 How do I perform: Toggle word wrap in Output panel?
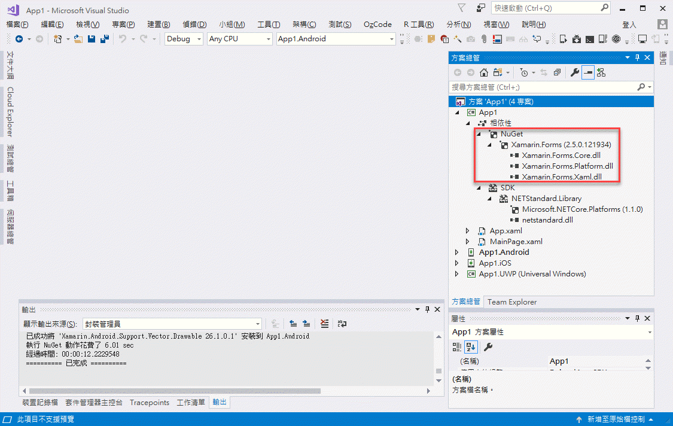click(x=342, y=324)
